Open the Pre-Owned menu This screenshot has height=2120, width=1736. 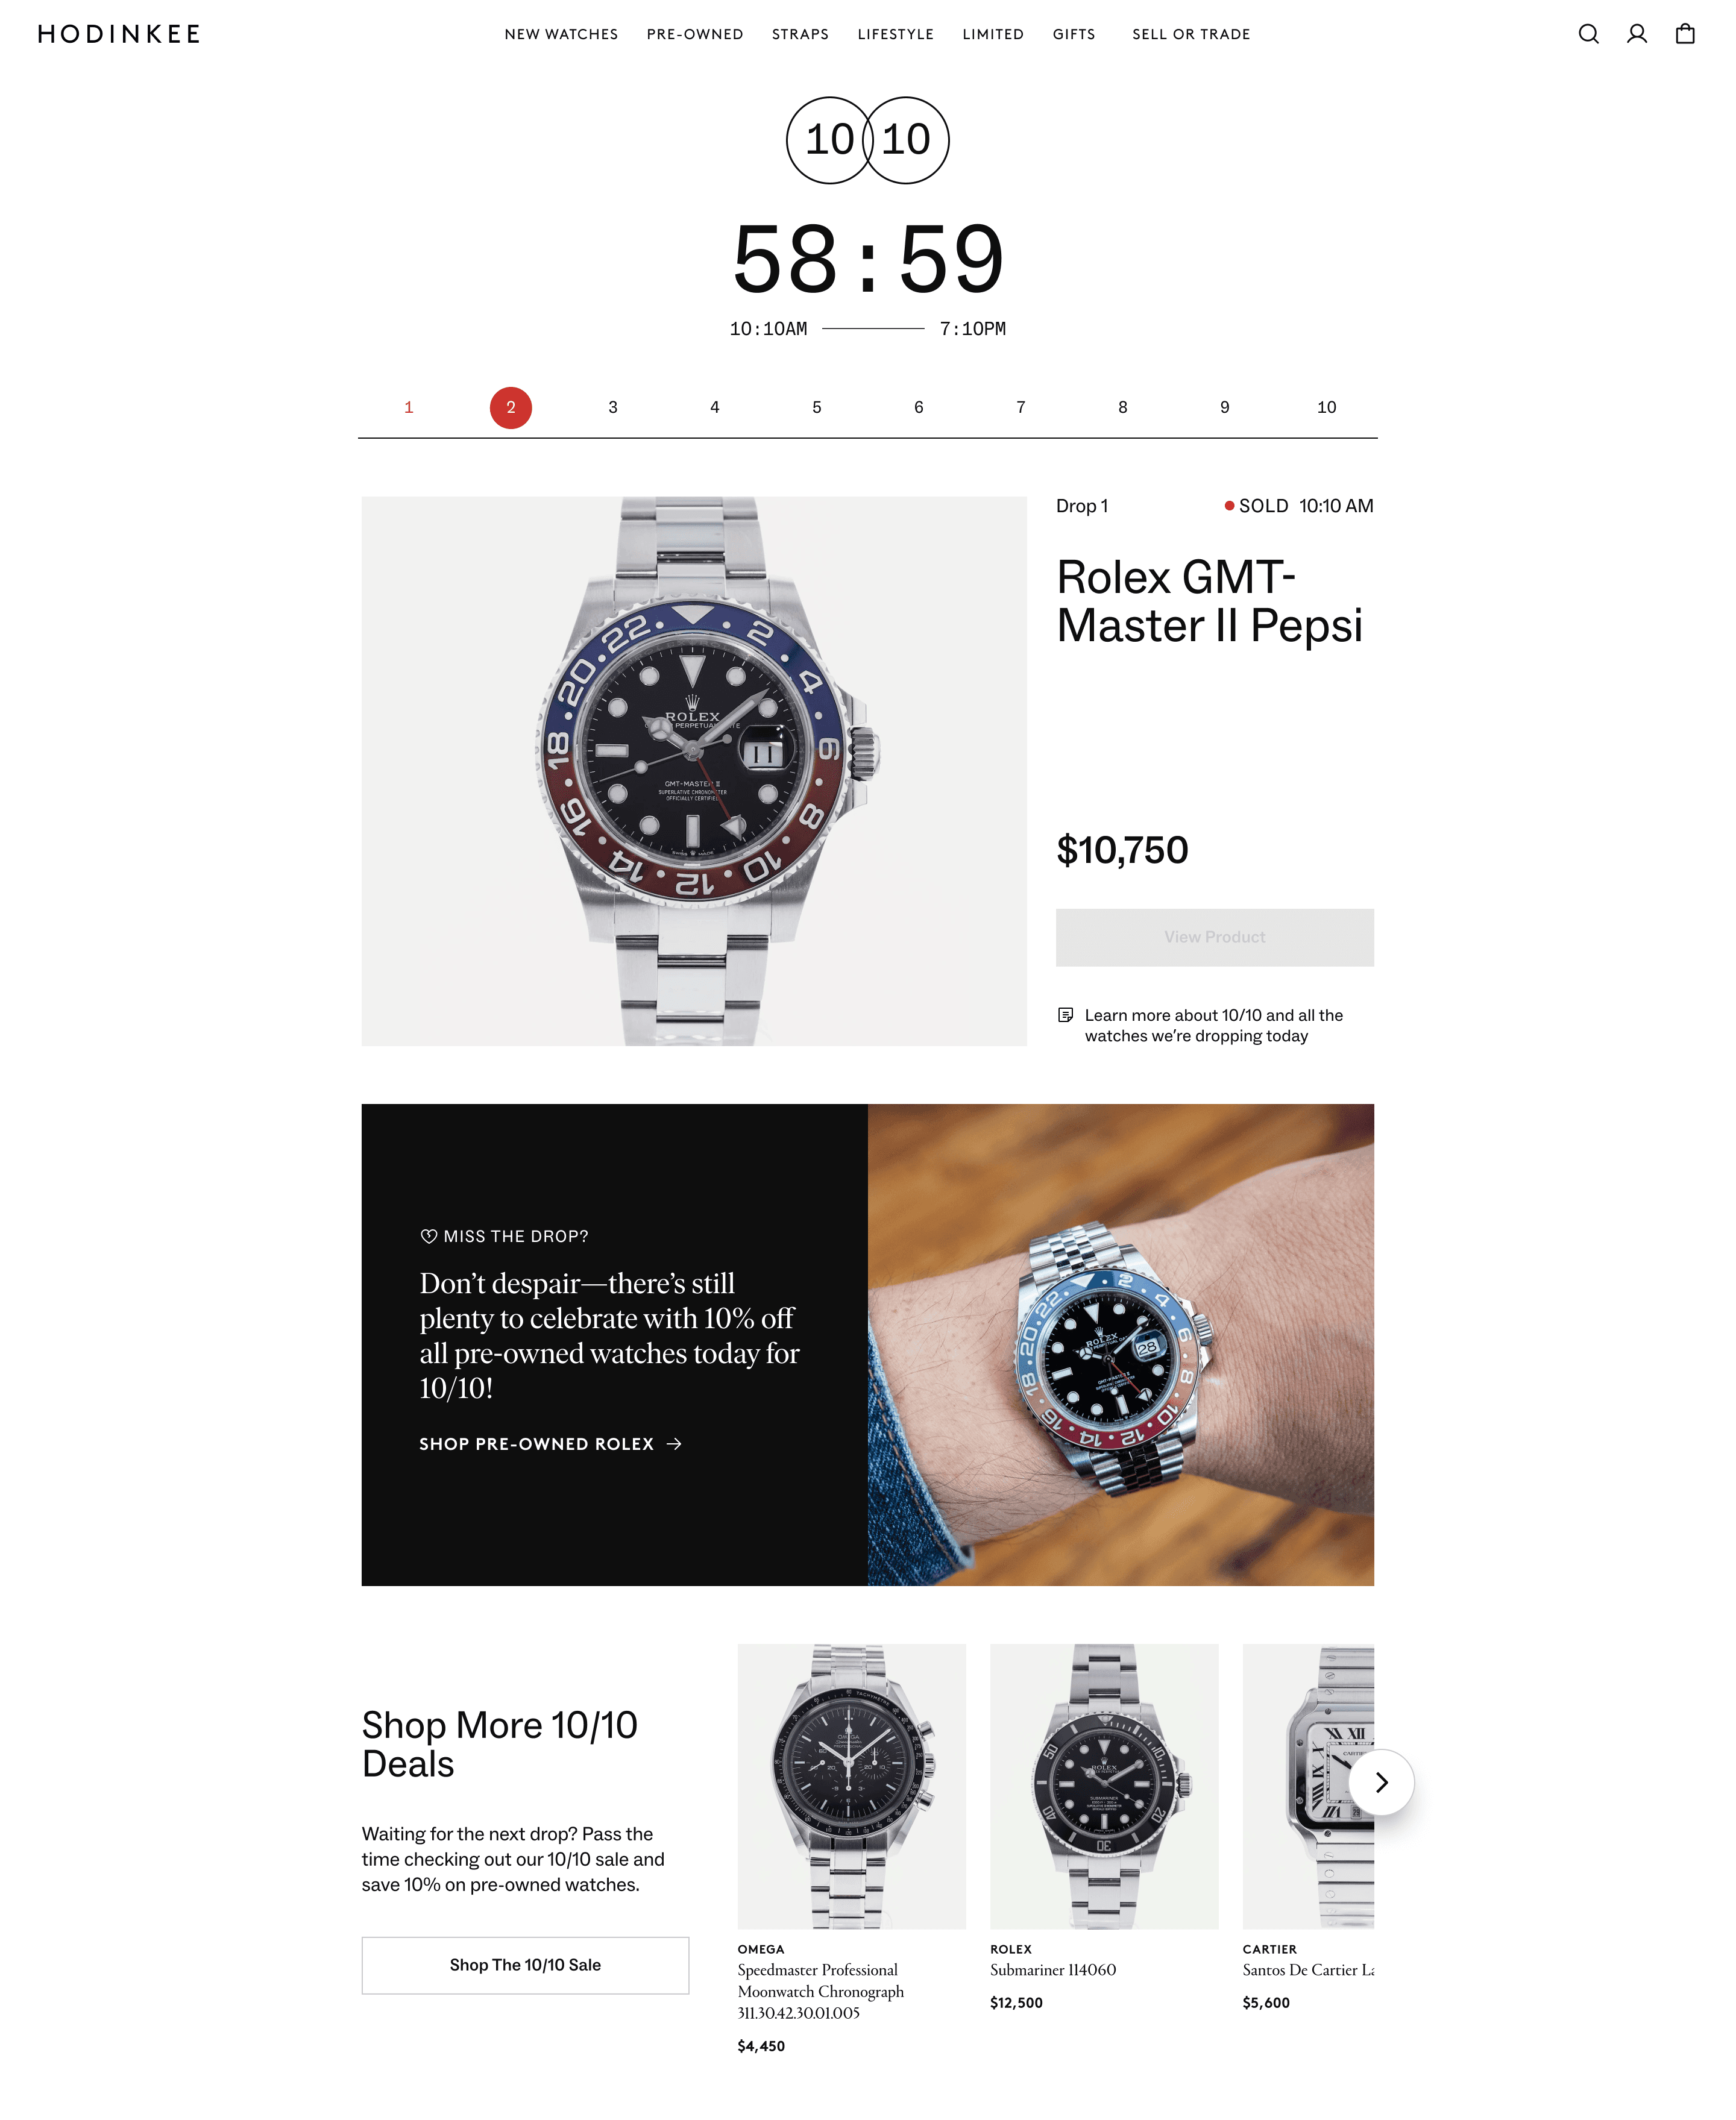click(x=695, y=34)
